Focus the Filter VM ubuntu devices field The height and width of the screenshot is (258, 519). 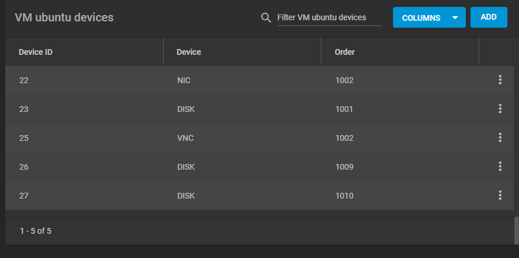pos(329,17)
